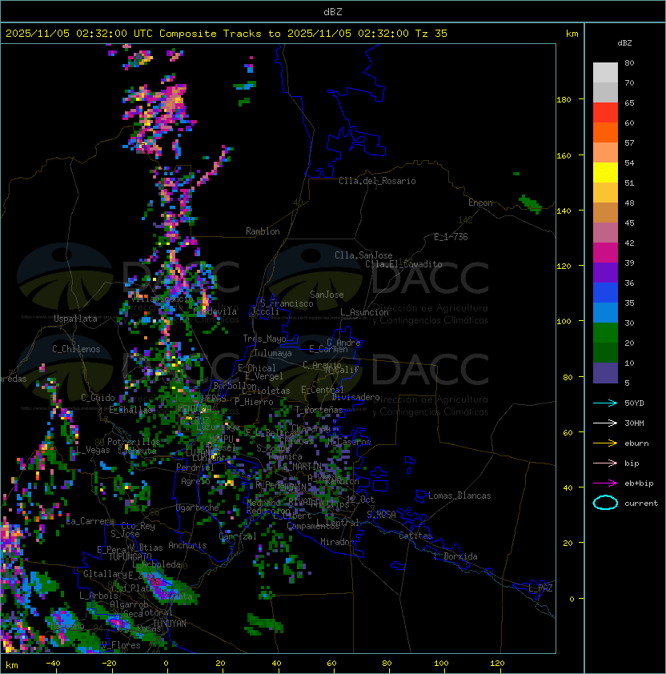
Task: Click the Carrizal map label
Action: click(x=238, y=536)
